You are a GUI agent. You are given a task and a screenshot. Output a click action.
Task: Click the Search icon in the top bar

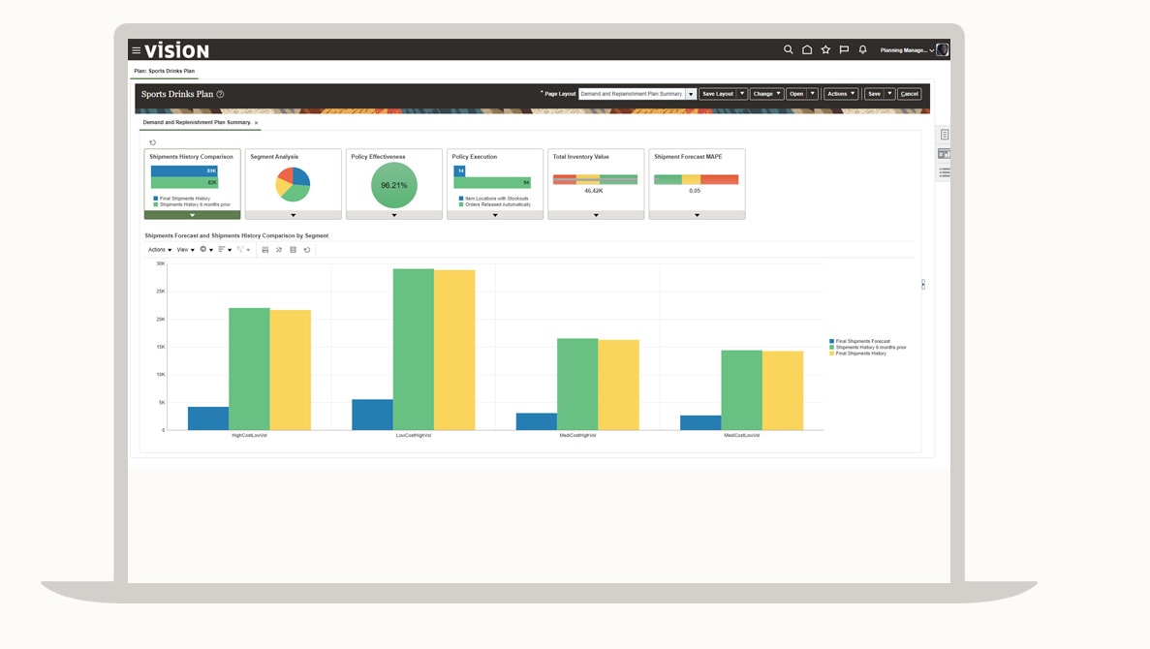(x=789, y=47)
